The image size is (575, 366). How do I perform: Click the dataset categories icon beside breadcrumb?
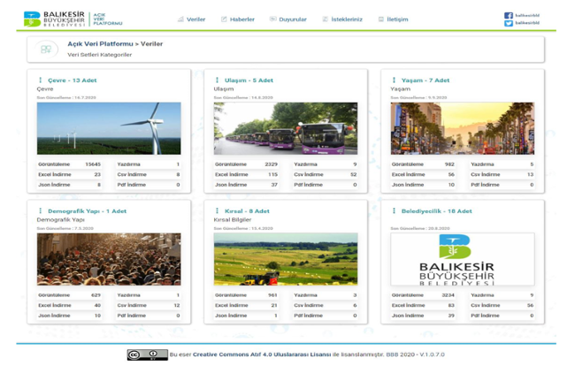click(46, 49)
